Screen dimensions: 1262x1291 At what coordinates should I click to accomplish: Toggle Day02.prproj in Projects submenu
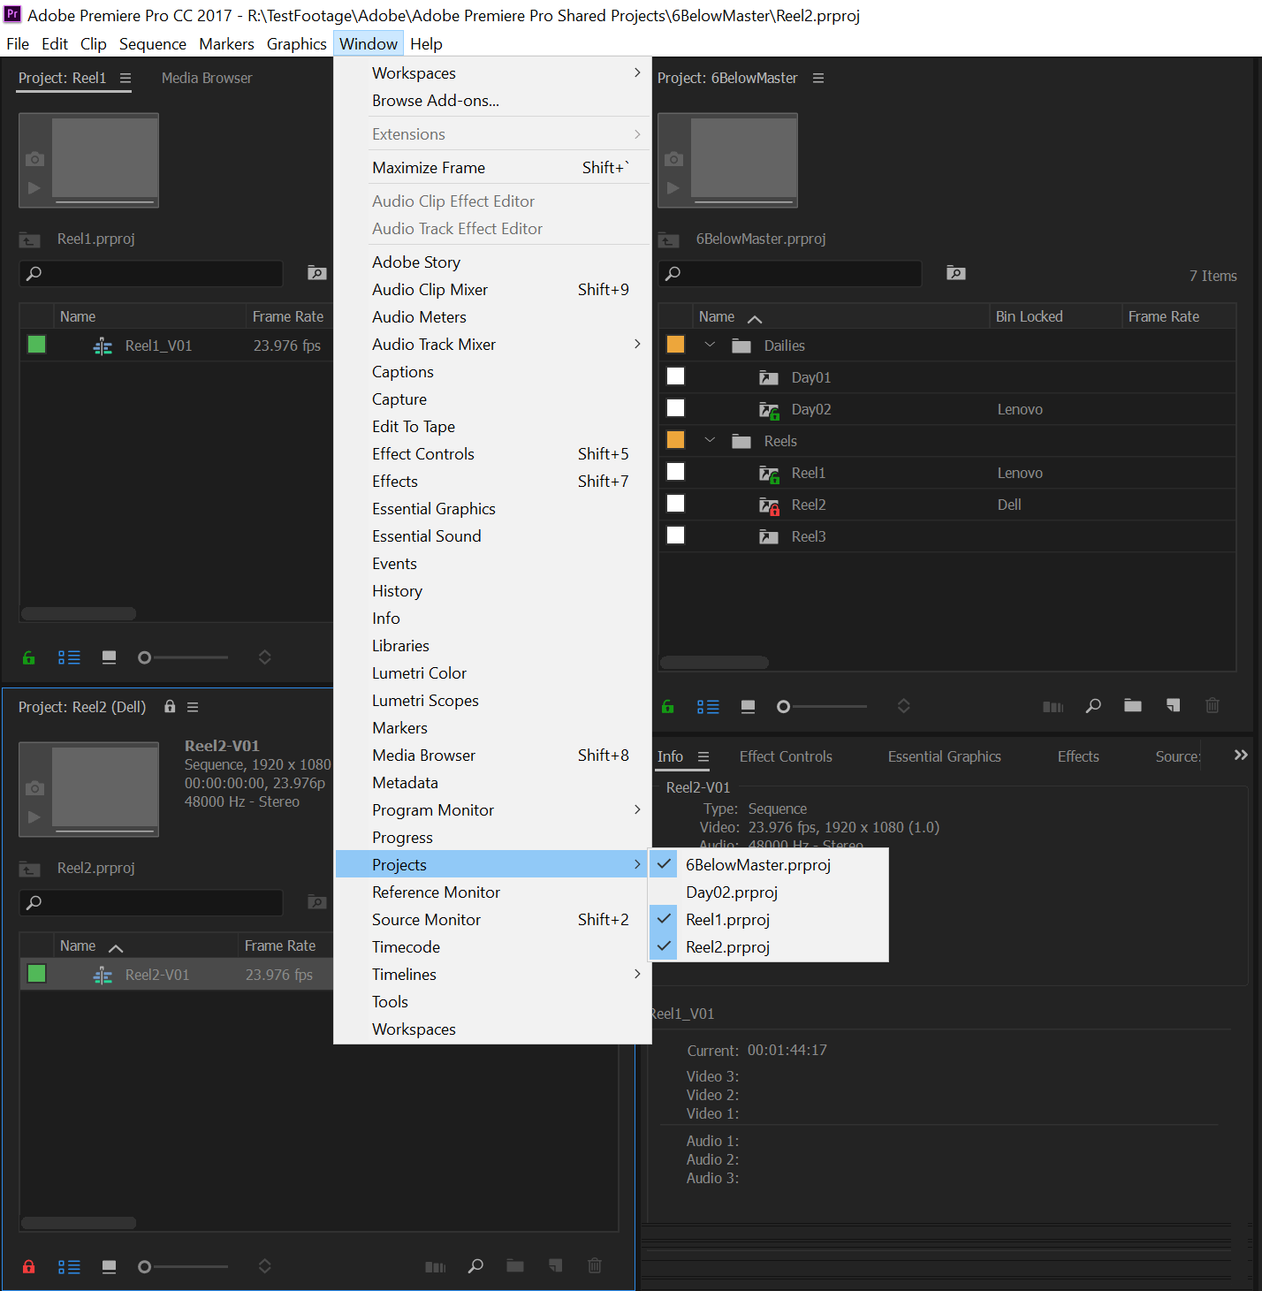pyautogui.click(x=768, y=892)
